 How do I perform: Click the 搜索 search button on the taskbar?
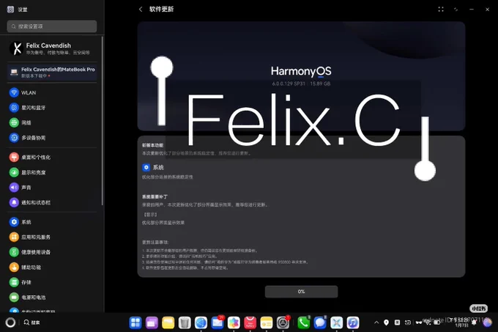[31, 322]
